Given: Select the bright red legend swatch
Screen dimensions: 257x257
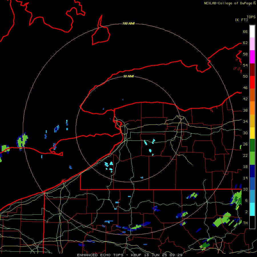Looking at the screenshot, I should coord(252,82).
